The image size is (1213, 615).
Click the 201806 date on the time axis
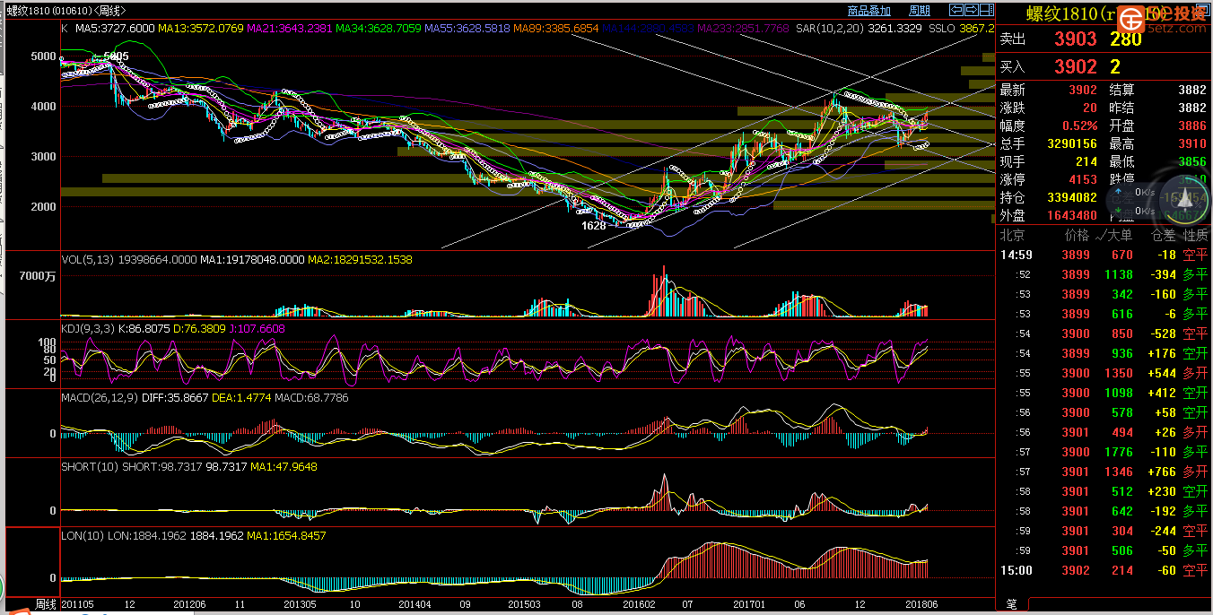[921, 604]
